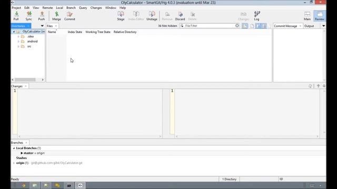Open the Remote menu
This screenshot has height=189, width=337.
(x=47, y=8)
